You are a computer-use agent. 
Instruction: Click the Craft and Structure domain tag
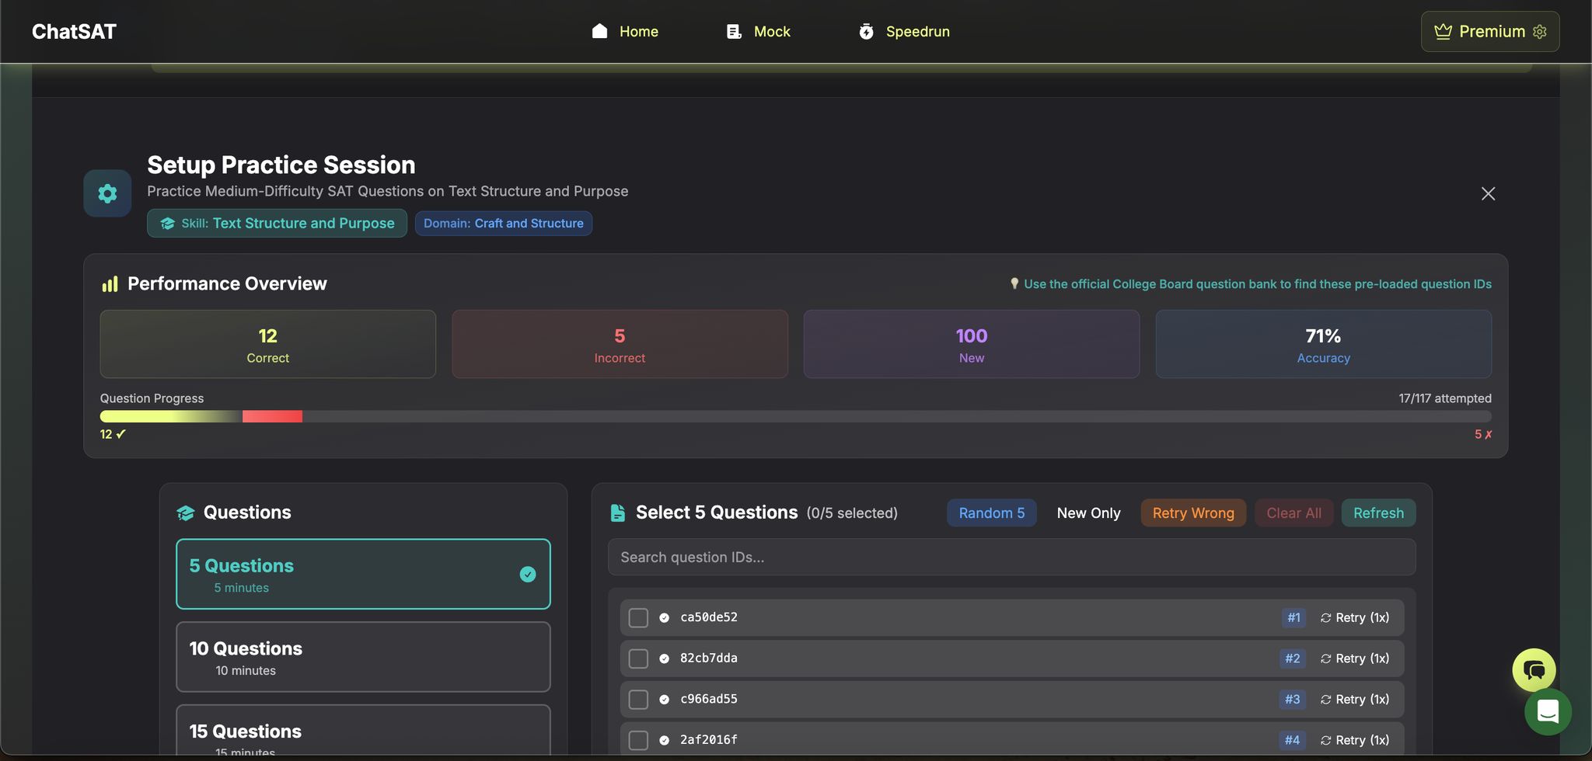click(x=503, y=224)
